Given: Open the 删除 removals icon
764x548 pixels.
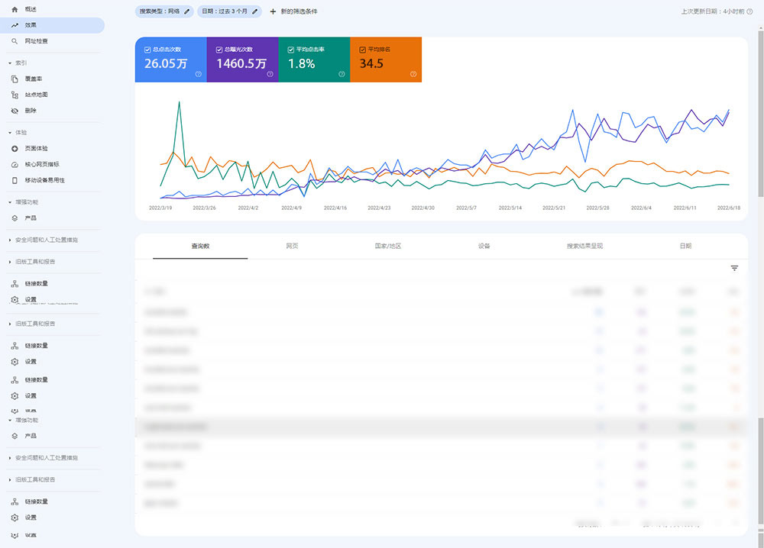Looking at the screenshot, I should coord(15,111).
